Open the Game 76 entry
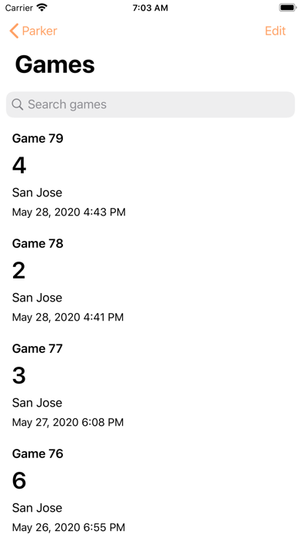 [x=150, y=490]
